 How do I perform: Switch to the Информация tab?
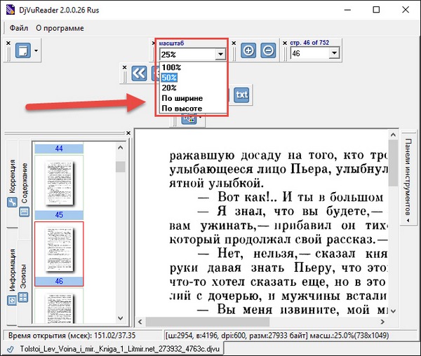[x=12, y=276]
